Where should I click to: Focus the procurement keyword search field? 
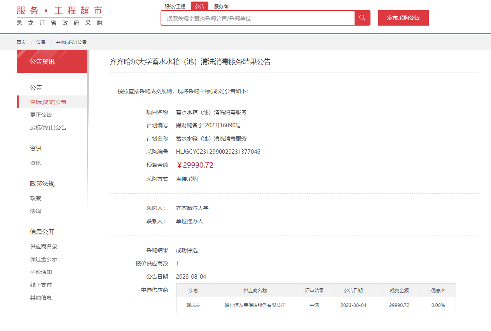point(258,18)
